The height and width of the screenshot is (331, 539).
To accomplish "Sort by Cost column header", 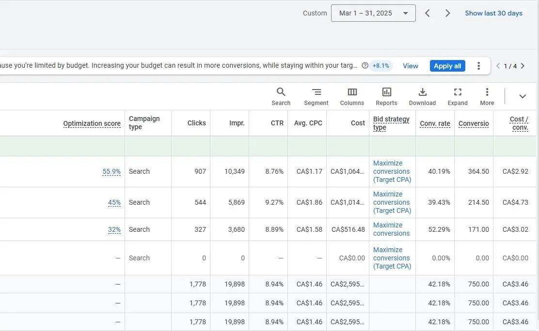I will point(358,123).
